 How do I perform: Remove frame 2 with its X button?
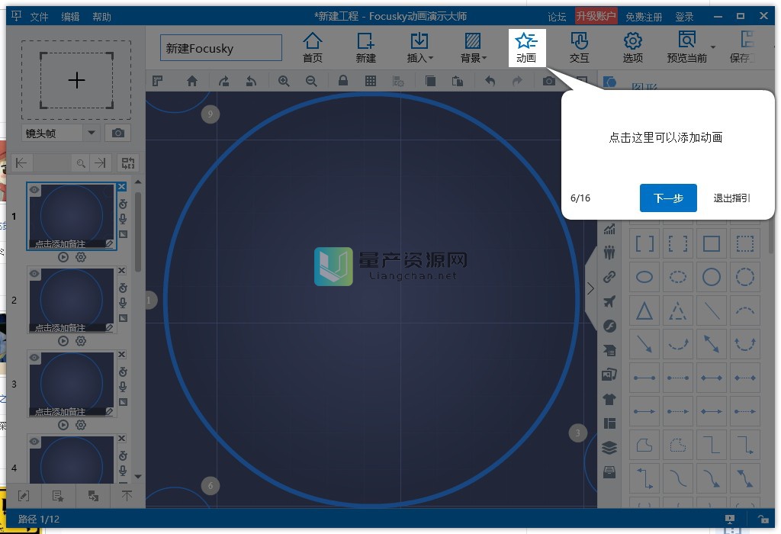pyautogui.click(x=121, y=271)
